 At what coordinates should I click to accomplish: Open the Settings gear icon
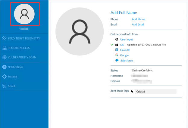click(x=4, y=76)
